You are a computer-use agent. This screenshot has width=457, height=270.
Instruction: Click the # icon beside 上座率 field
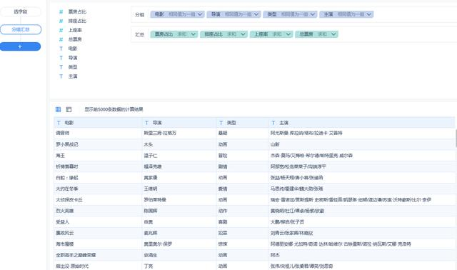point(61,30)
